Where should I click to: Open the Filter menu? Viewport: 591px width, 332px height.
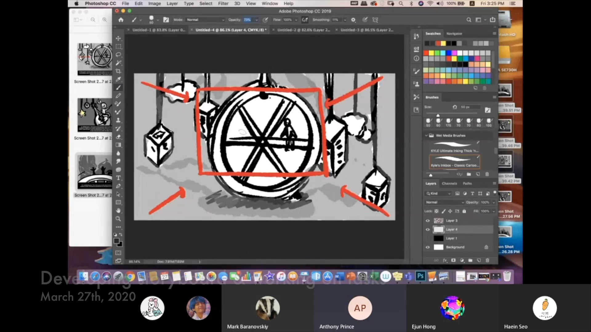coord(223,3)
